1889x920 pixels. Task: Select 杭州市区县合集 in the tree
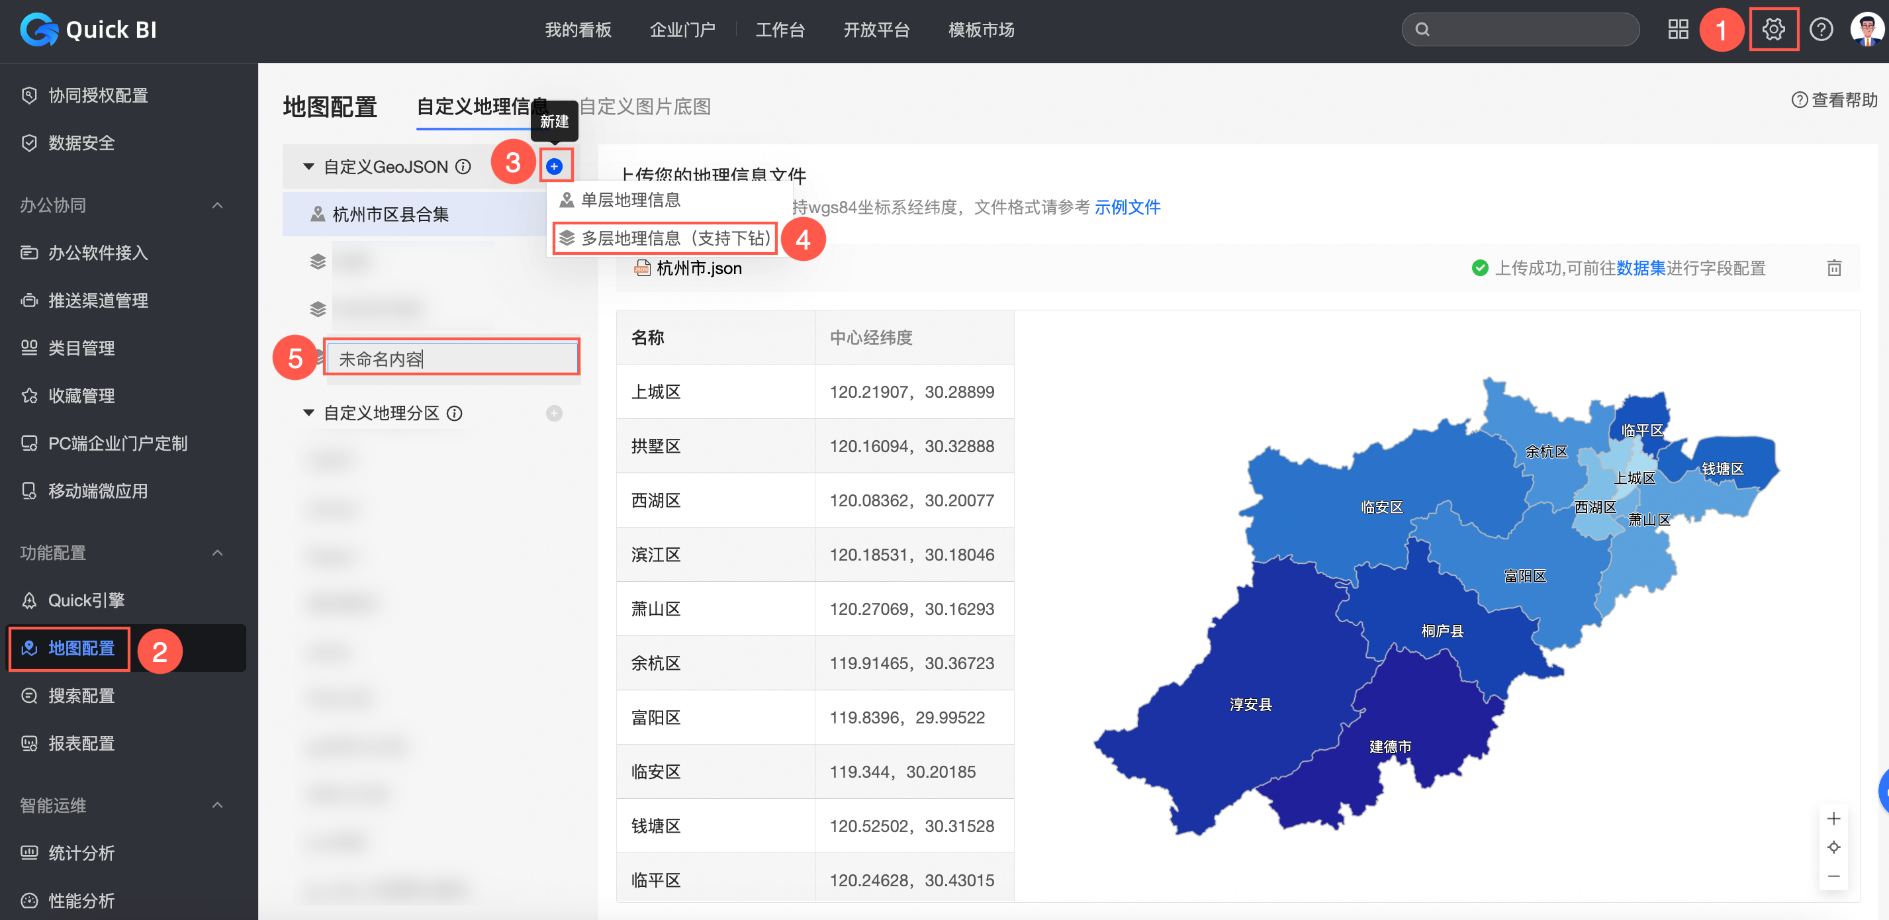(390, 215)
